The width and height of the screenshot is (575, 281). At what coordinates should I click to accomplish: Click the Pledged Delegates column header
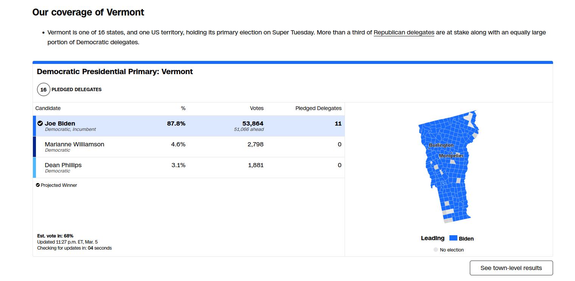coord(319,108)
